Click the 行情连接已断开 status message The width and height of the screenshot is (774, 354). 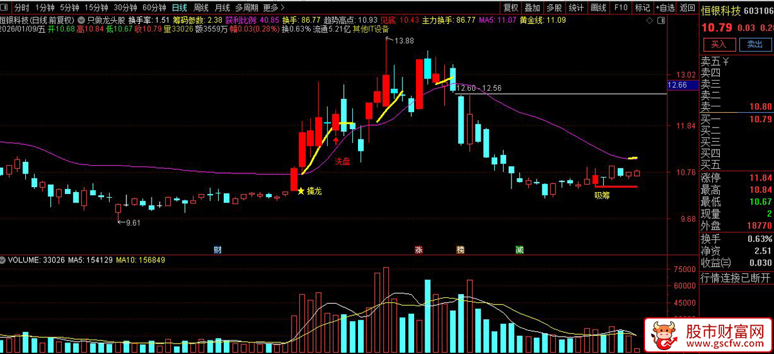point(736,278)
